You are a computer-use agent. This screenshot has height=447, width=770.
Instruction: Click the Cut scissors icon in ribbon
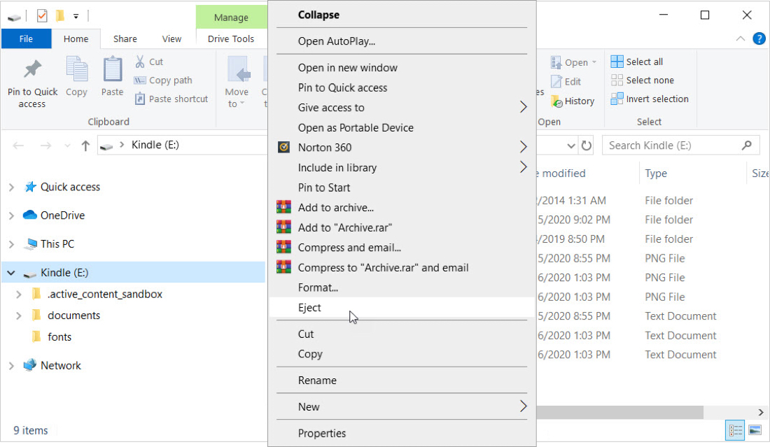tap(140, 62)
